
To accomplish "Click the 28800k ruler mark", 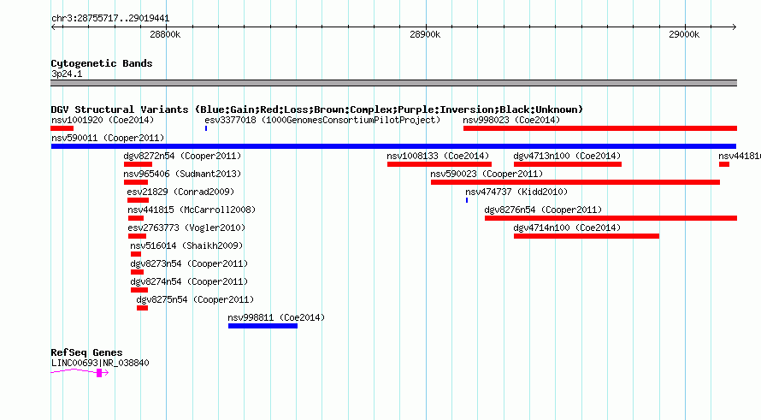I will 165,34.
